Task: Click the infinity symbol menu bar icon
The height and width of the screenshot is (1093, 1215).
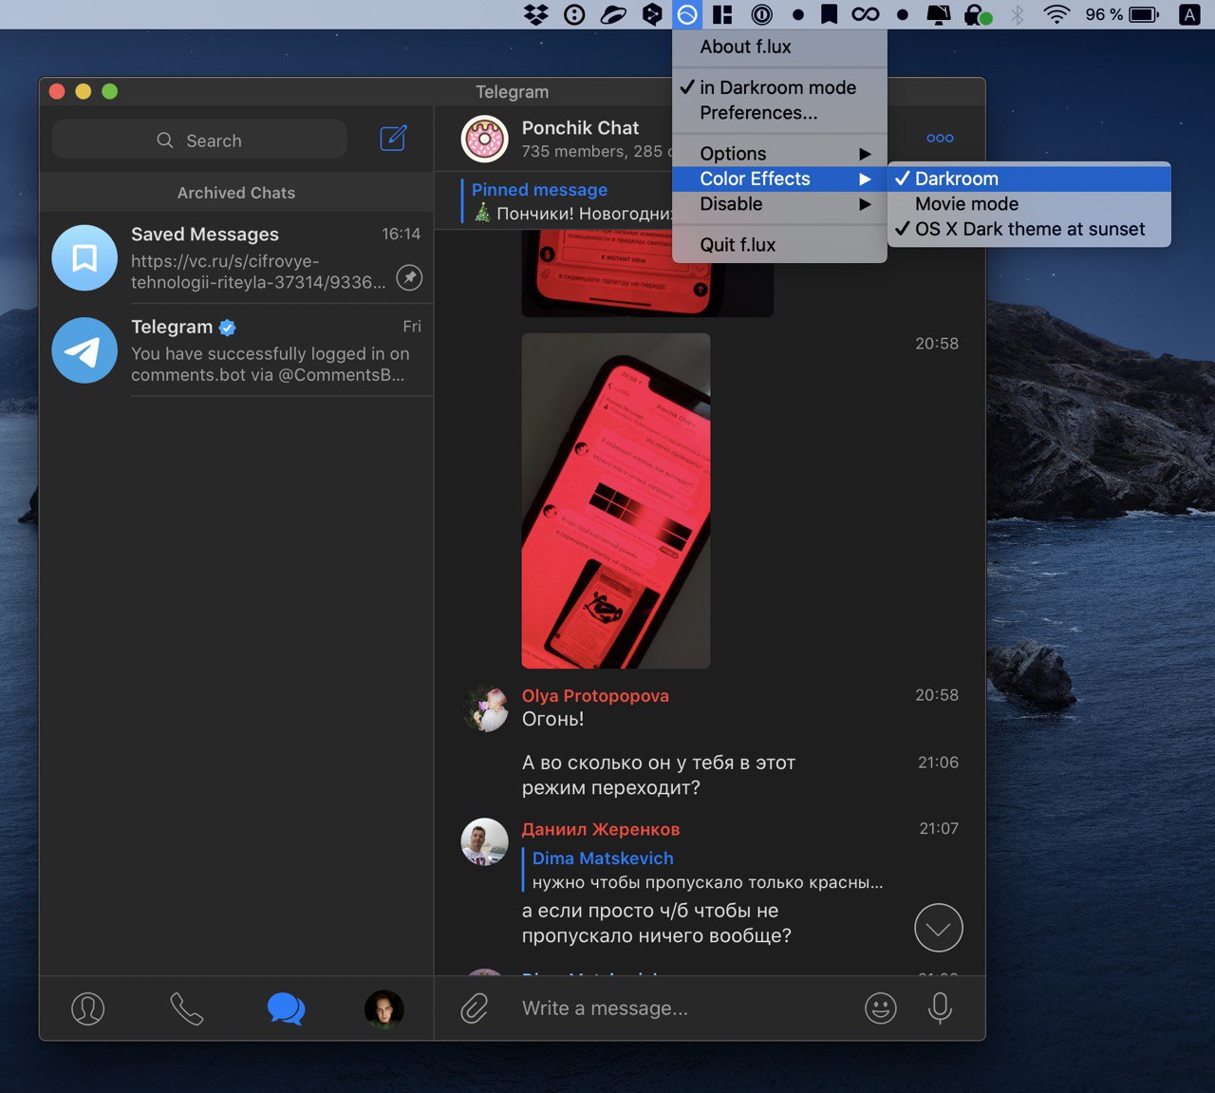Action: (x=866, y=14)
